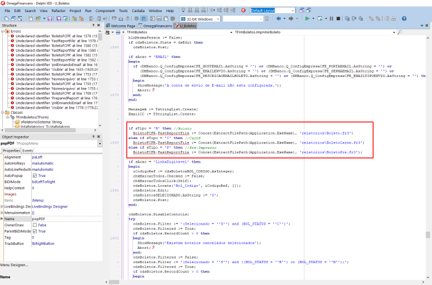Viewport: 432px width, 285px height.
Task: Click the TrackButton value tbRightButton
Action: coord(43,244)
